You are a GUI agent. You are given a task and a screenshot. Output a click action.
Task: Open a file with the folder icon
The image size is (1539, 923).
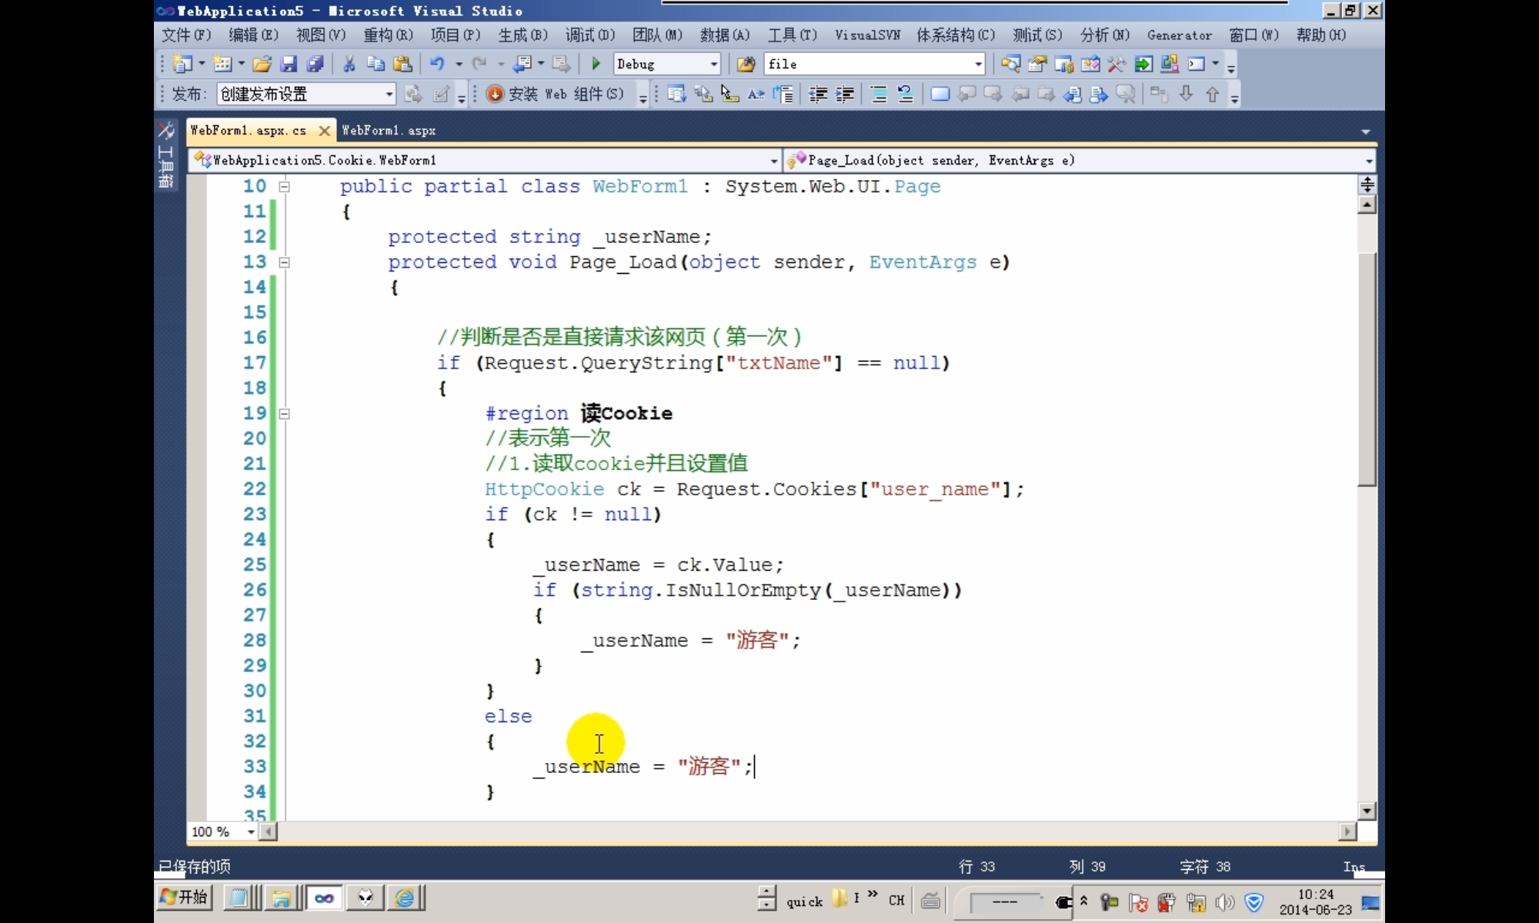point(262,64)
